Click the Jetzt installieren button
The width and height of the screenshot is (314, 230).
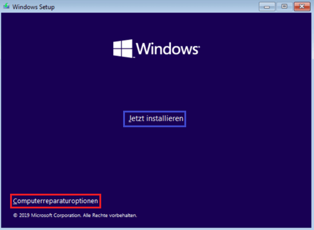pos(154,119)
